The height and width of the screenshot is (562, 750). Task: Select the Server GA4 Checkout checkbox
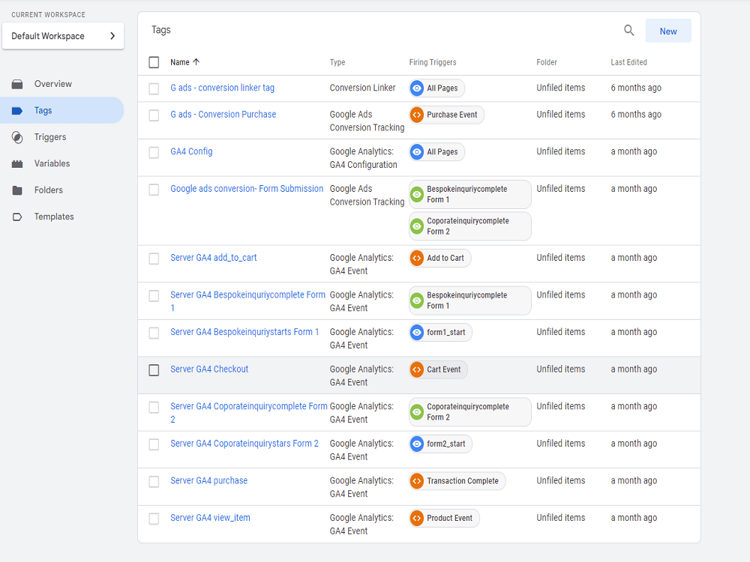[154, 370]
